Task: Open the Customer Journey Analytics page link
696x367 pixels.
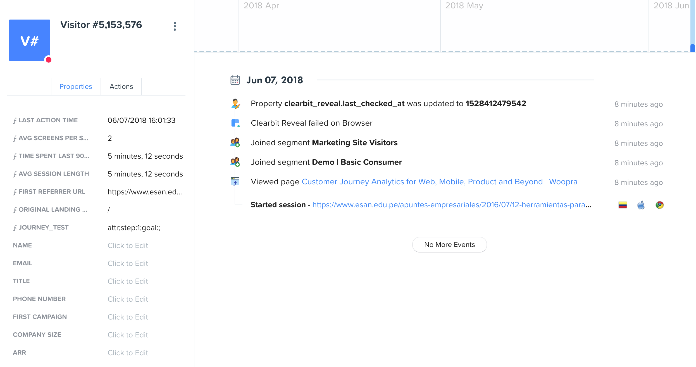Action: pos(439,182)
